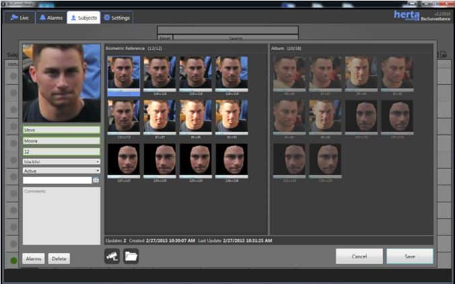The height and width of the screenshot is (284, 455).
Task: Click the green status indicator at bottom left
Action: coord(13,260)
